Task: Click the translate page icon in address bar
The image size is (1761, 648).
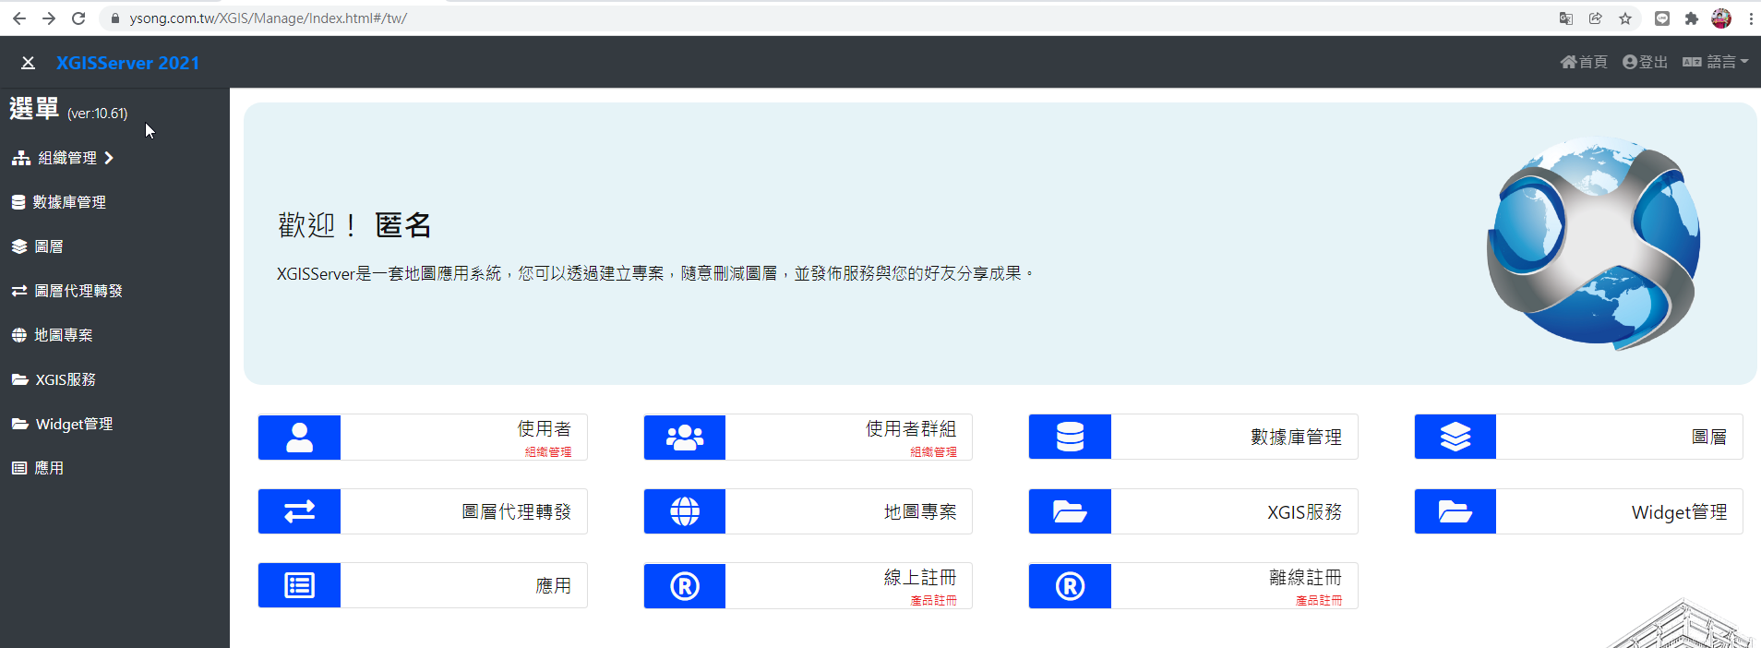Action: [x=1566, y=18]
